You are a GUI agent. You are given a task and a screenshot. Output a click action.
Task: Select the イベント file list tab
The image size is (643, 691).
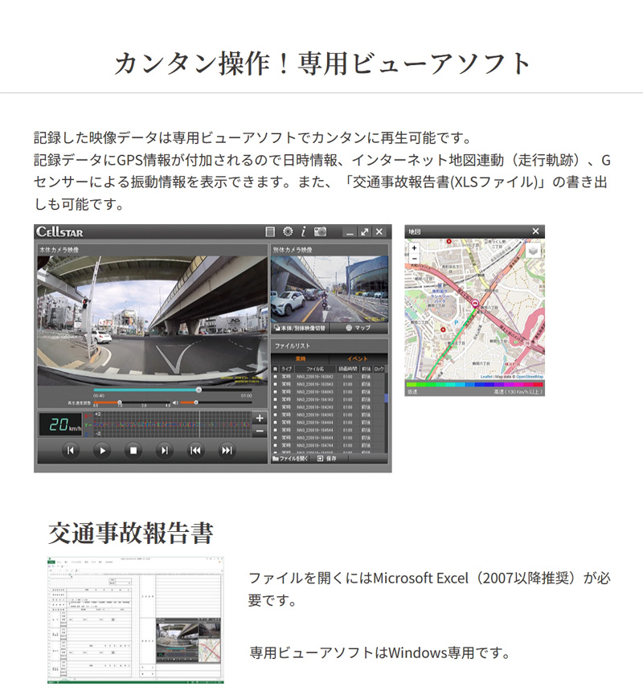tap(358, 358)
